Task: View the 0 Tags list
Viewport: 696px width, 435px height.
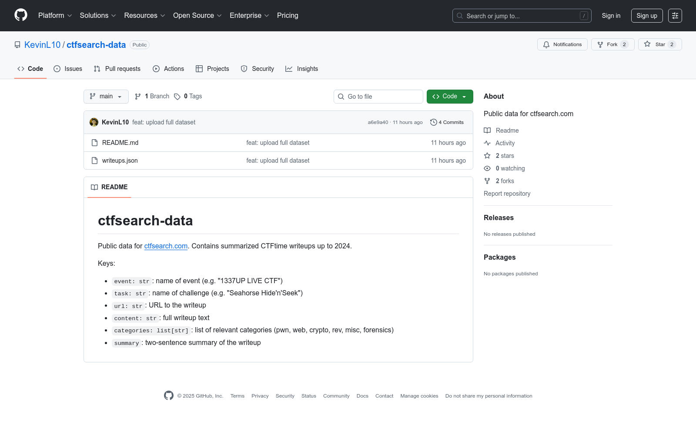Action: pyautogui.click(x=188, y=96)
